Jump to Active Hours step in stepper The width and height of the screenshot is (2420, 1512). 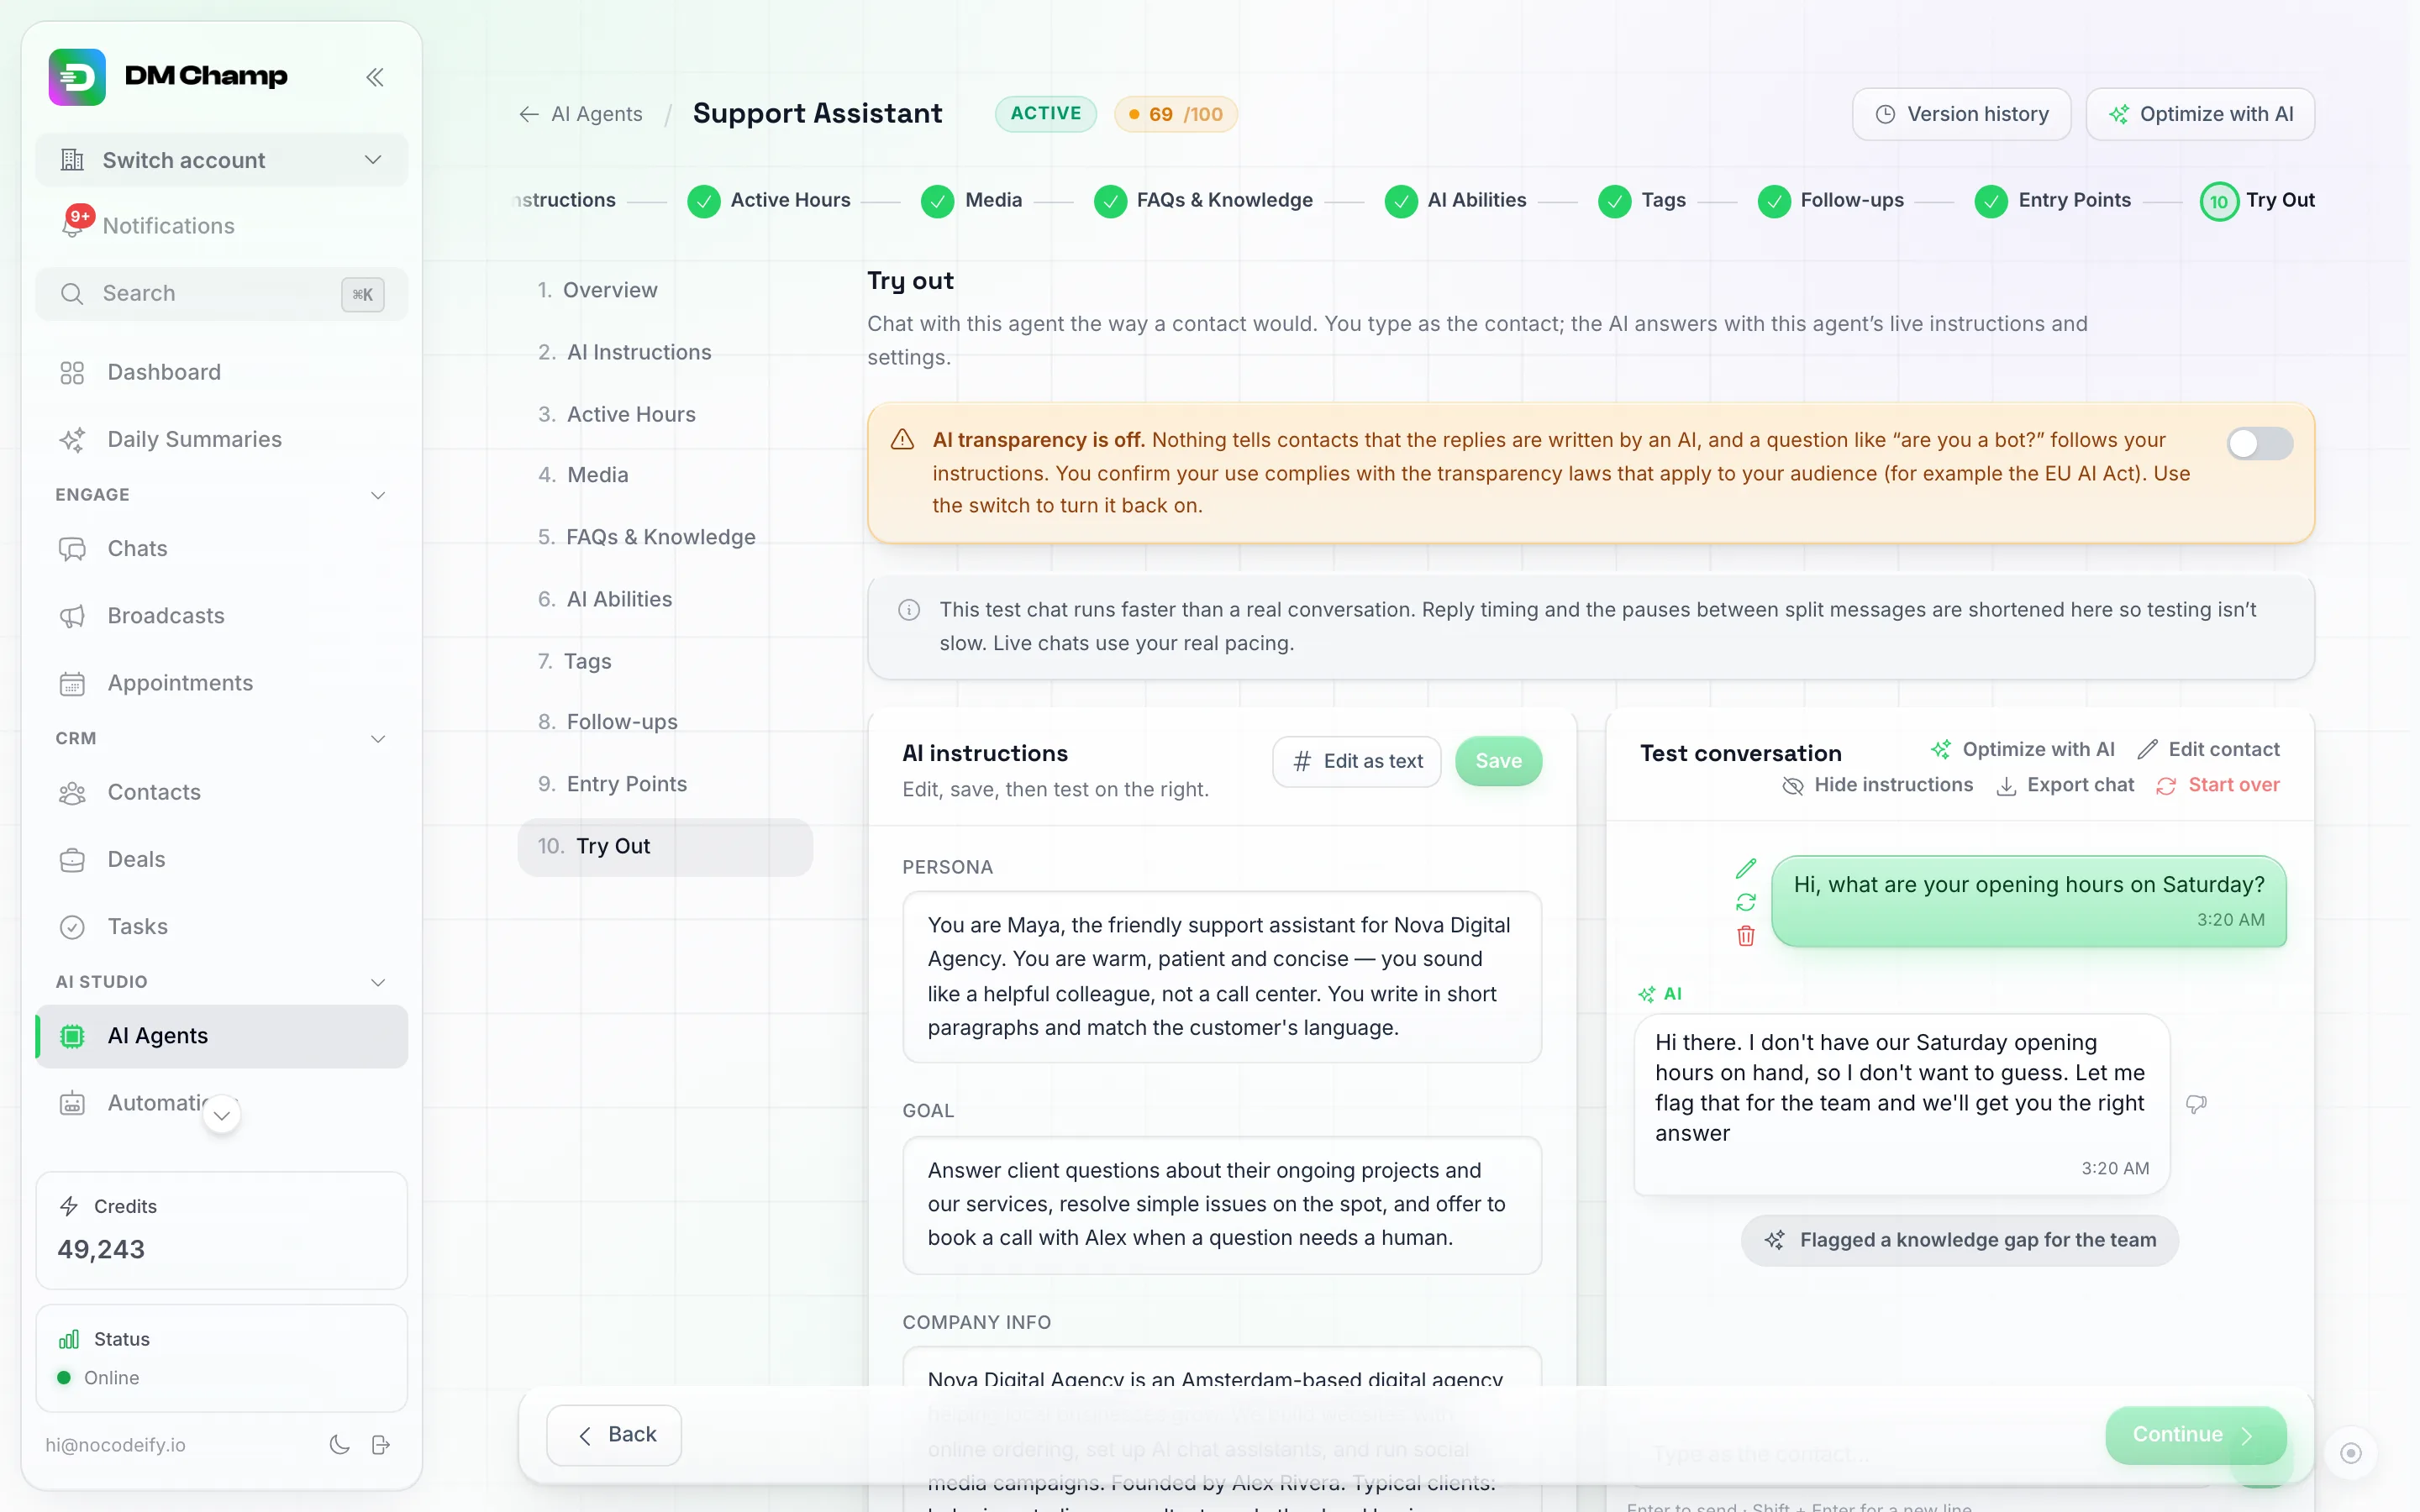click(769, 200)
